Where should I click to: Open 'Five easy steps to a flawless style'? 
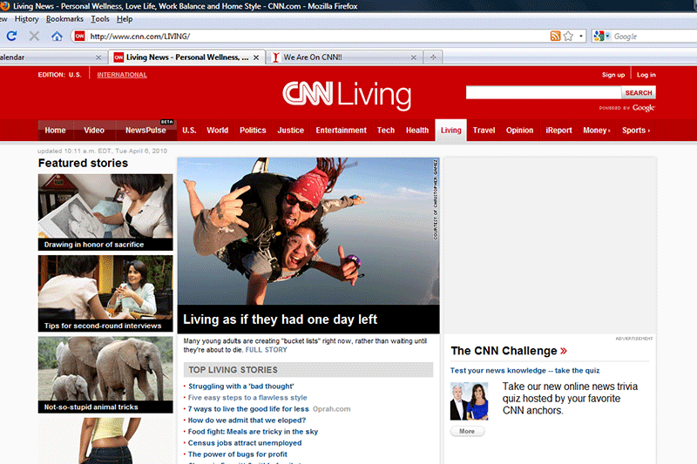pos(247,397)
